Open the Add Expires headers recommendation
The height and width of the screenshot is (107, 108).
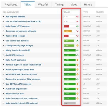click(15, 17)
